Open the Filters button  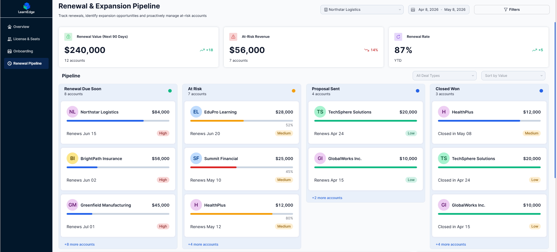[512, 10]
